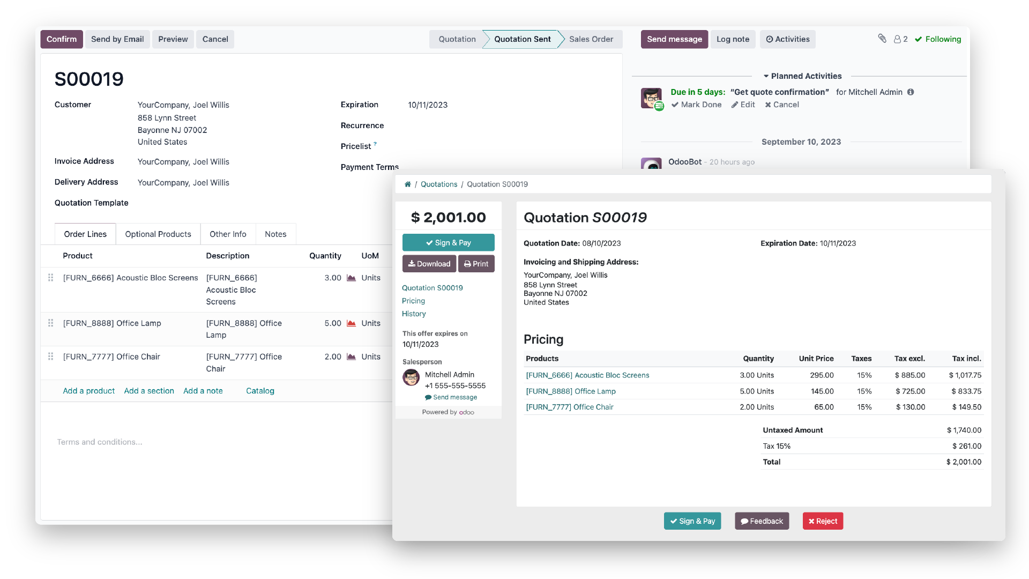
Task: Click the Sign & Pay icon button
Action: click(x=448, y=242)
